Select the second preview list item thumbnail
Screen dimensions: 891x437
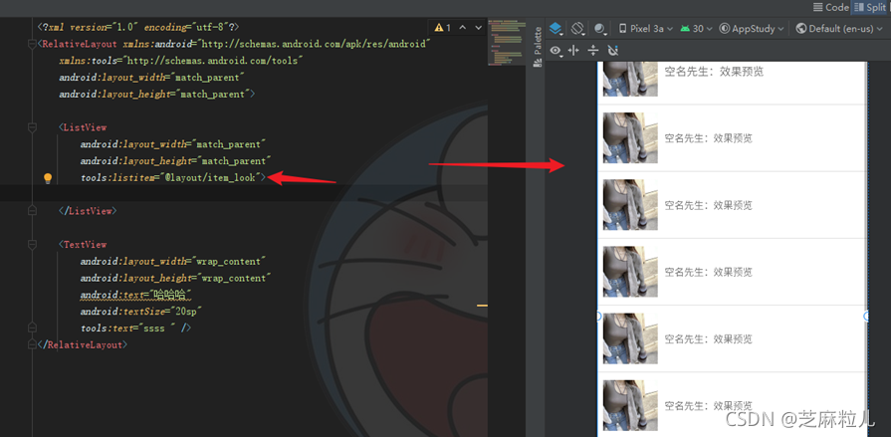[630, 137]
